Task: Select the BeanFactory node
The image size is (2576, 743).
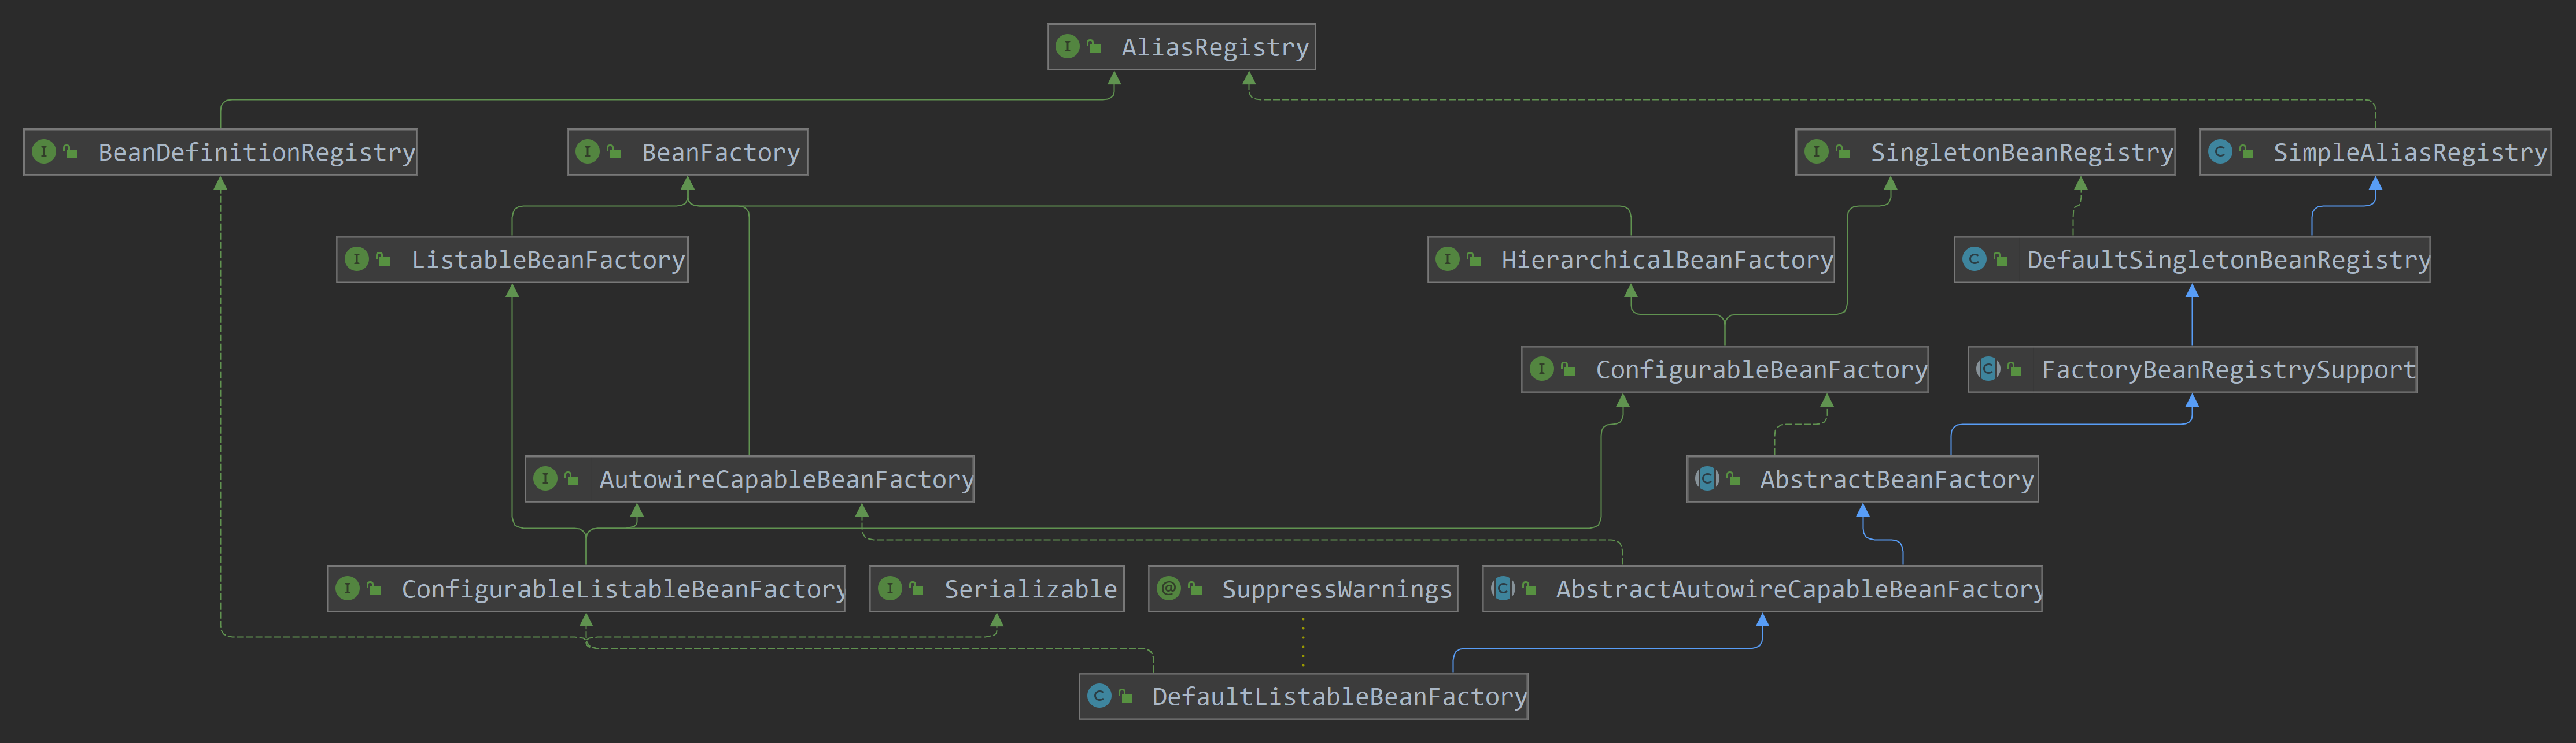Action: [x=720, y=153]
